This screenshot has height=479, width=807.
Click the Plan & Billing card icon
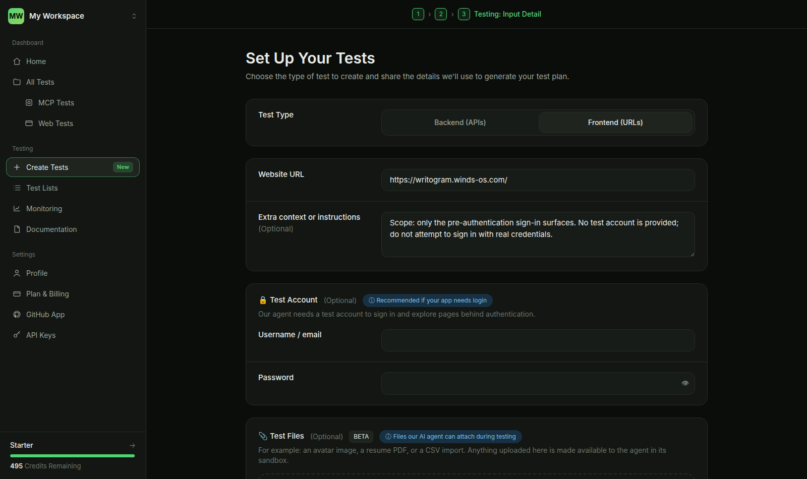coord(17,294)
